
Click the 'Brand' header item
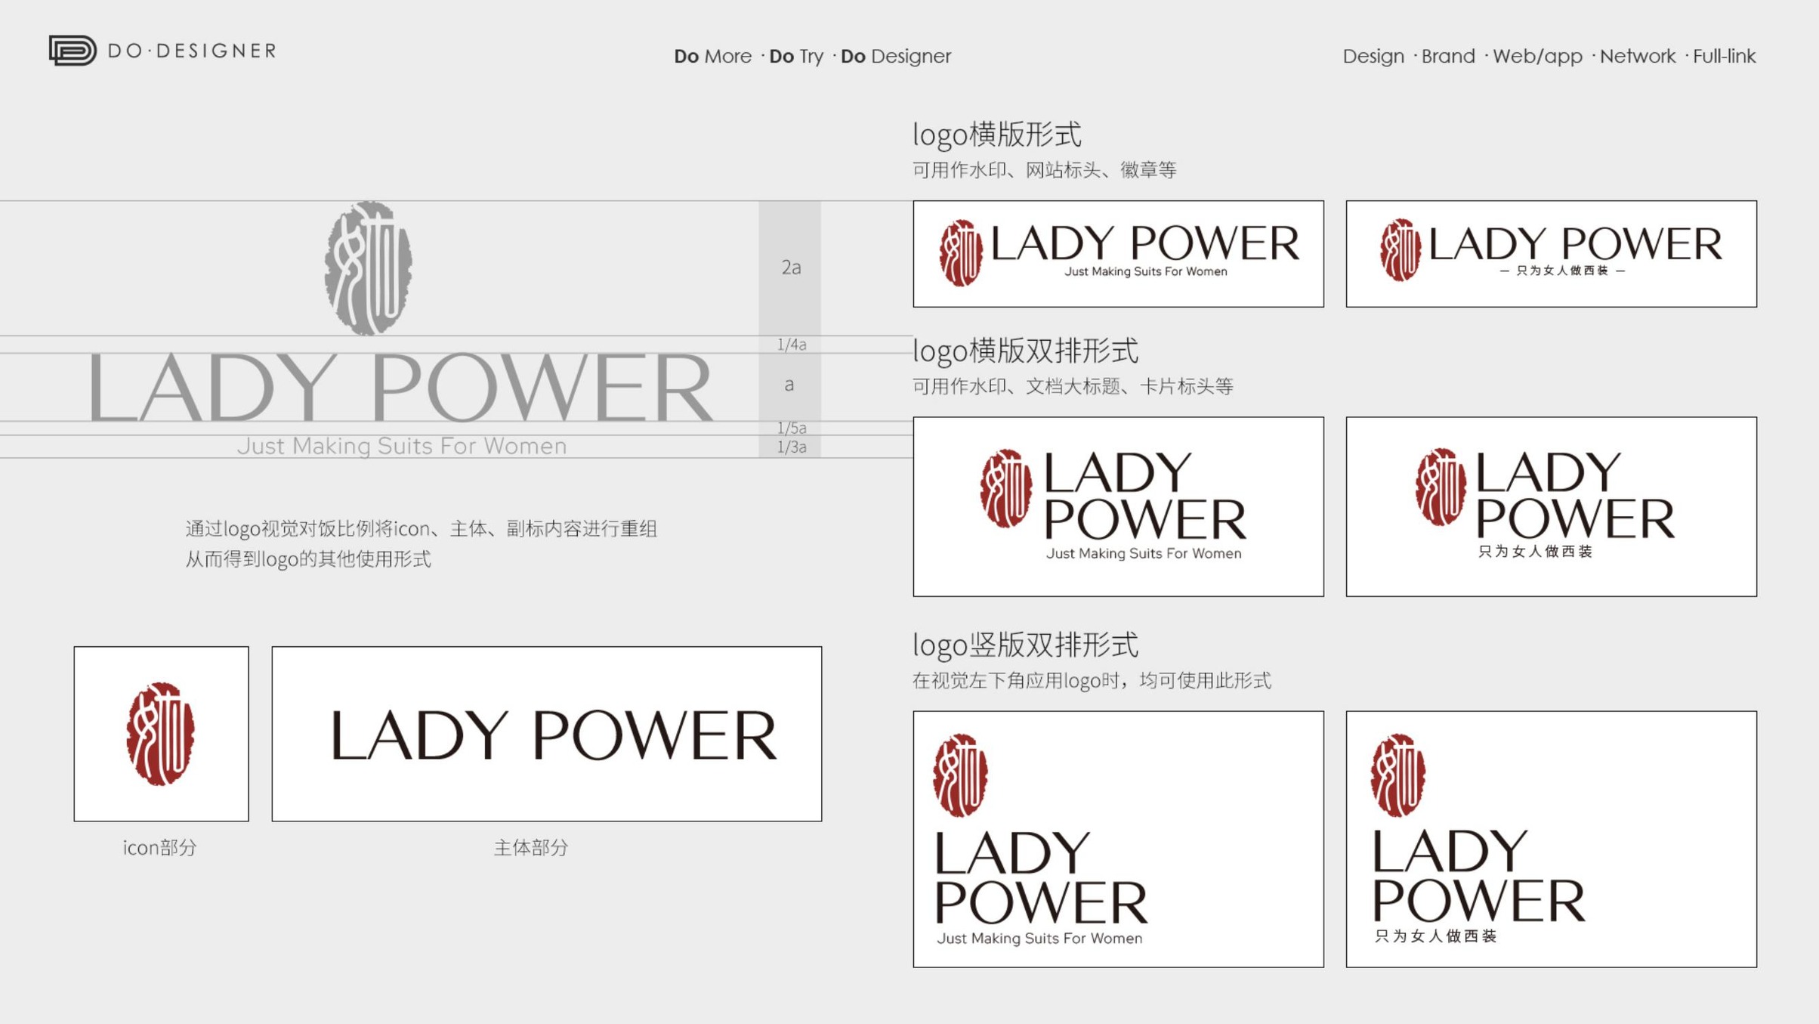(1448, 56)
